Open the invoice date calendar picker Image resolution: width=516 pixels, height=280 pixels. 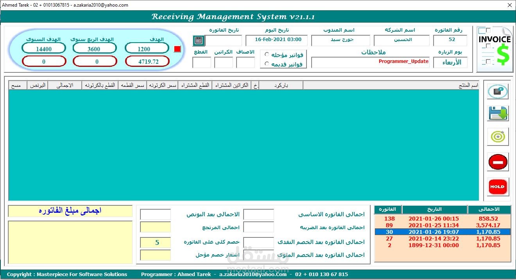click(x=199, y=40)
